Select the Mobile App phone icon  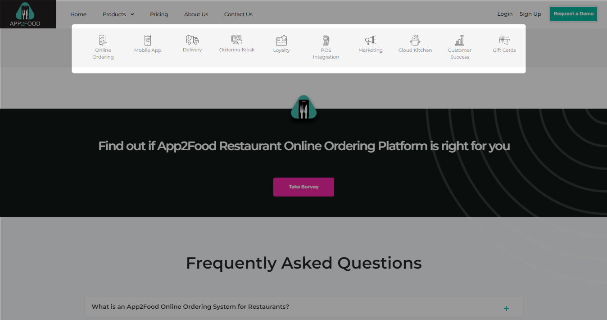[148, 40]
